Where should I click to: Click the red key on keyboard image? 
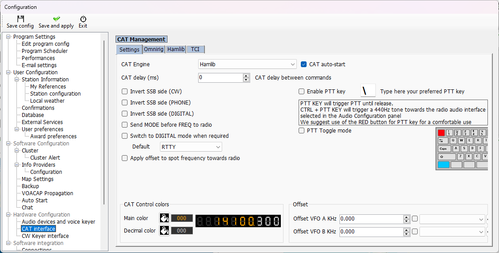[x=441, y=133]
